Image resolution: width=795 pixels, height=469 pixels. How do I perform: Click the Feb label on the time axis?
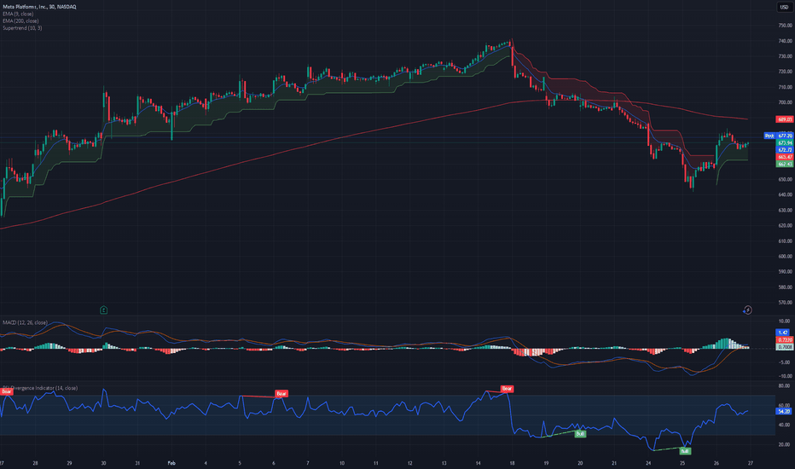click(x=171, y=463)
